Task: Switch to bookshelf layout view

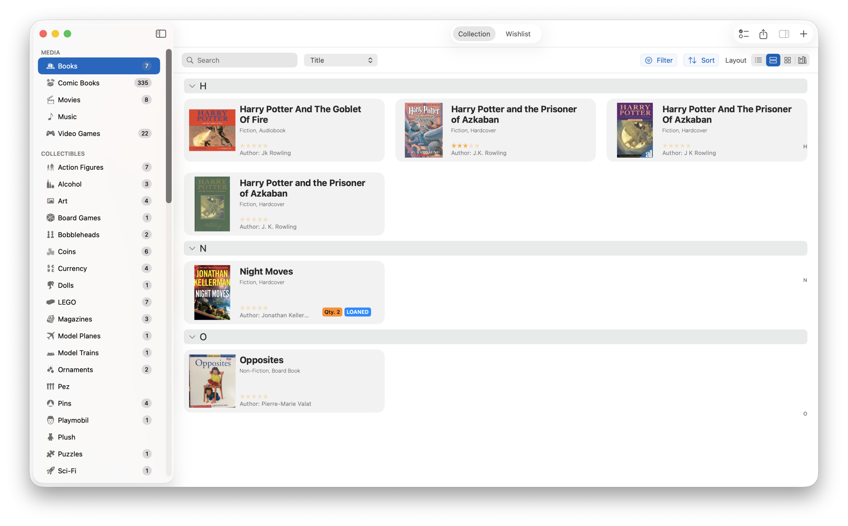Action: [x=802, y=60]
